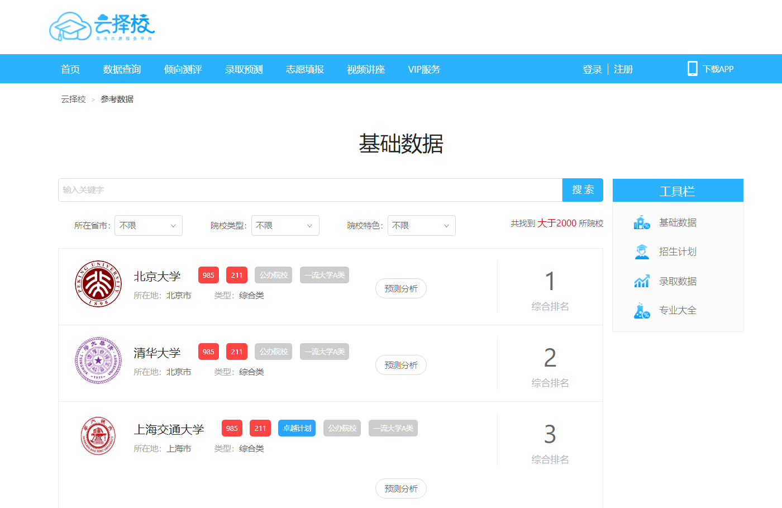Click the 公办院校 tag for 清华大学
This screenshot has width=782, height=508.
coord(274,352)
